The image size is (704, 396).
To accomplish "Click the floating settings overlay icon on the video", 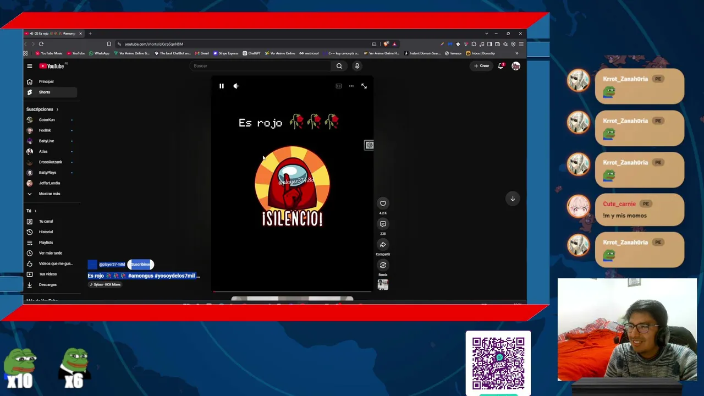I will pyautogui.click(x=369, y=145).
